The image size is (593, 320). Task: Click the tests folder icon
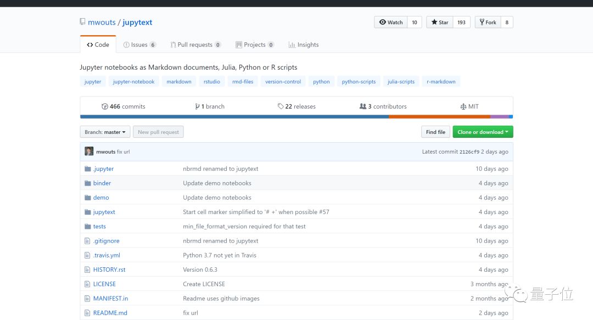tap(87, 226)
